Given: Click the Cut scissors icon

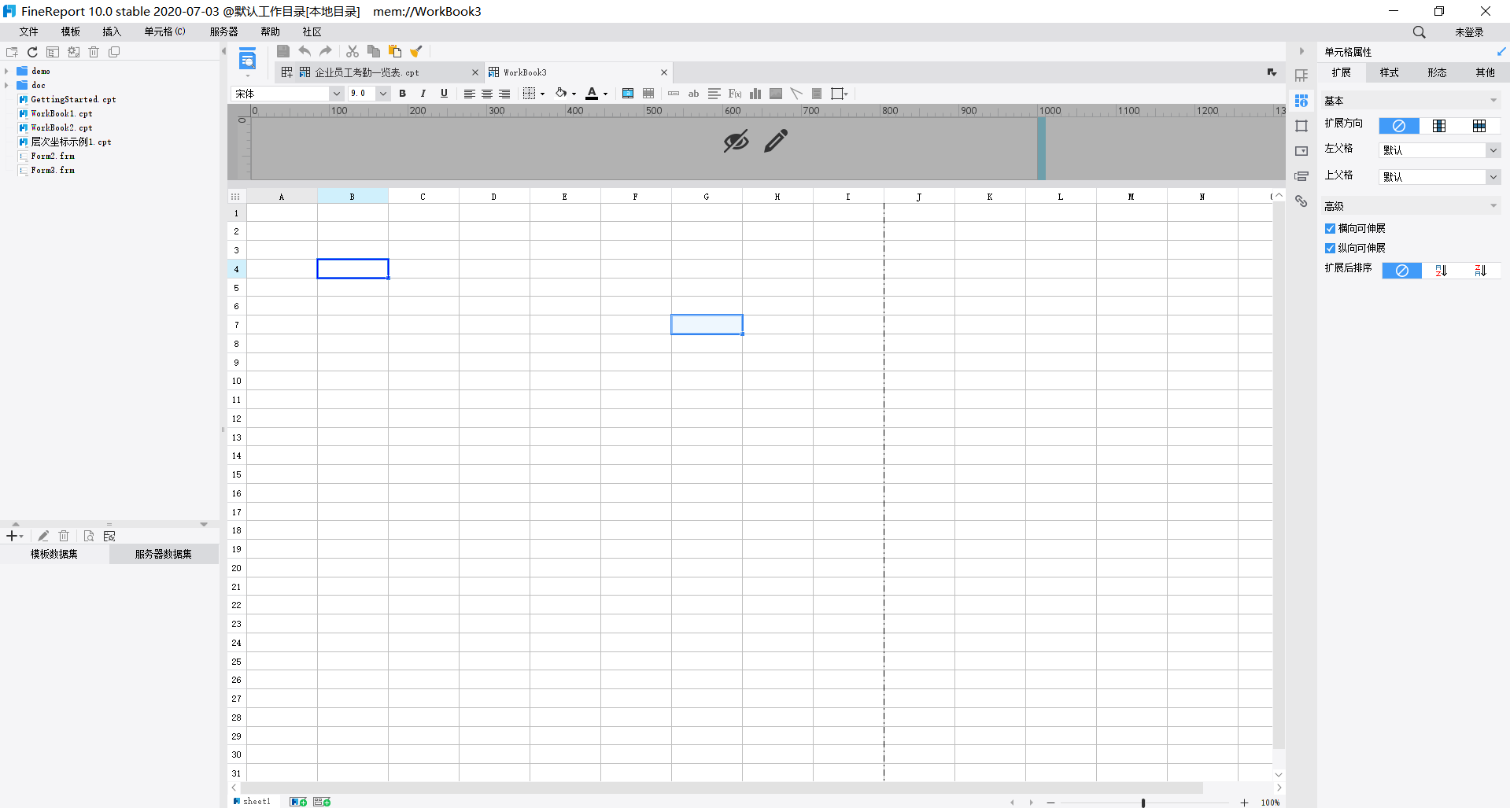Looking at the screenshot, I should 353,51.
